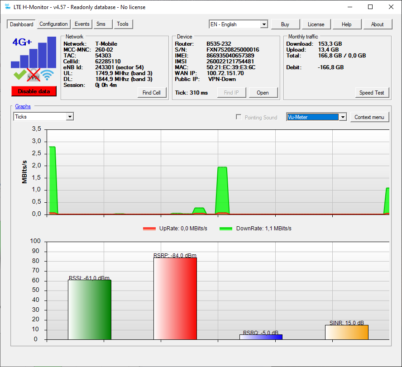Click the green checkmark connection status icon

20,75
